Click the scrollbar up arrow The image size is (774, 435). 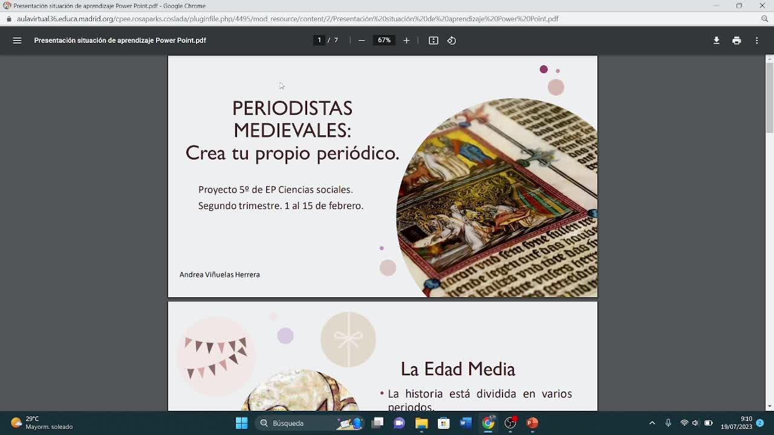[x=769, y=59]
